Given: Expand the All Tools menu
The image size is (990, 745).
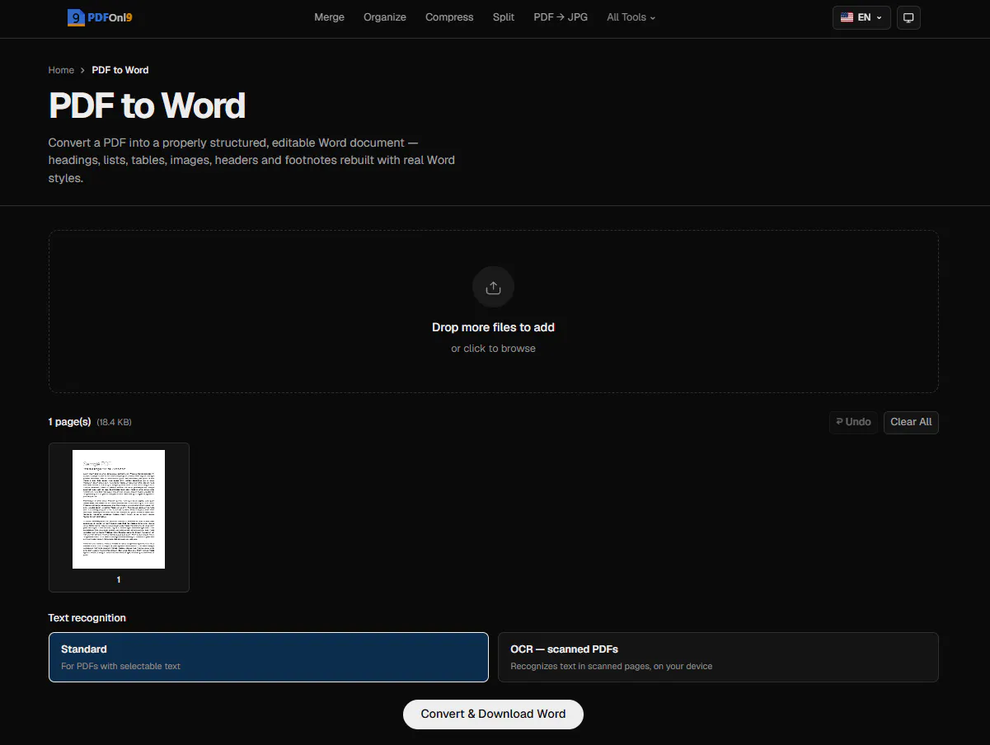Looking at the screenshot, I should 631,17.
